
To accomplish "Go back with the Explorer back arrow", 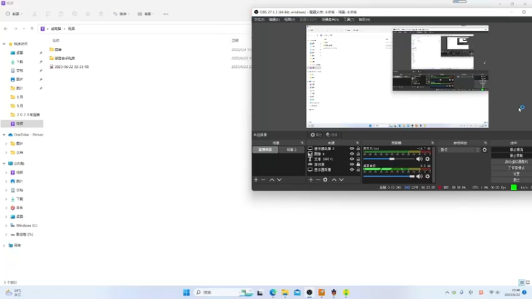I will coord(6,29).
